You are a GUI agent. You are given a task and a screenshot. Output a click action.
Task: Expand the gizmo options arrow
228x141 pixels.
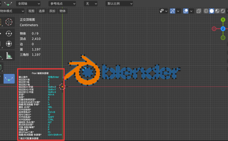point(178,11)
